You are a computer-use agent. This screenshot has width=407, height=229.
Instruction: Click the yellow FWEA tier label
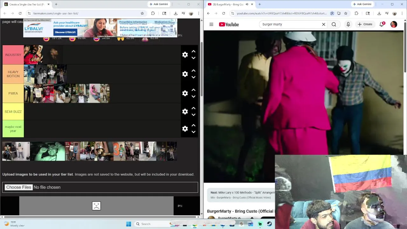point(13,93)
